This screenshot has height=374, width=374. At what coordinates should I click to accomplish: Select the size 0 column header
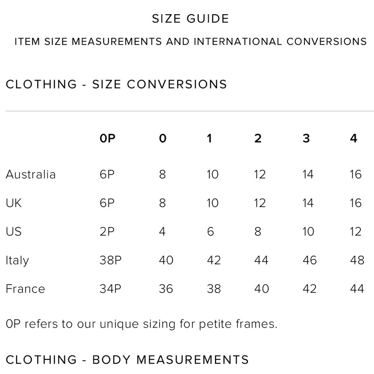(163, 138)
